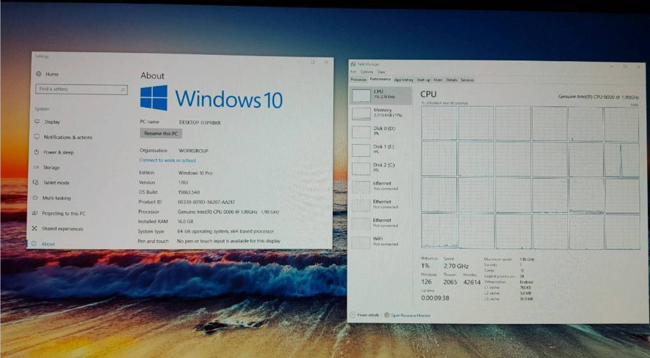Click the Installed RAM value 16.0 GB
This screenshot has width=650, height=358.
coord(185,221)
